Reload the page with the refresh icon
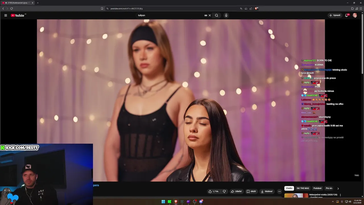This screenshot has height=205, width=364. [12, 9]
